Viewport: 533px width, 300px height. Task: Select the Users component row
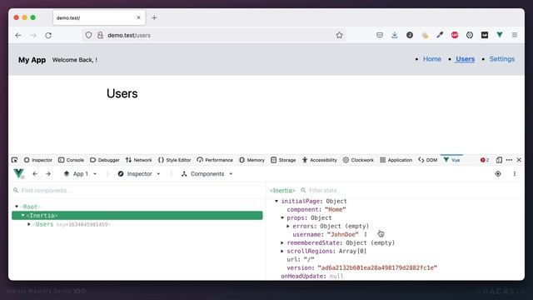[137, 224]
